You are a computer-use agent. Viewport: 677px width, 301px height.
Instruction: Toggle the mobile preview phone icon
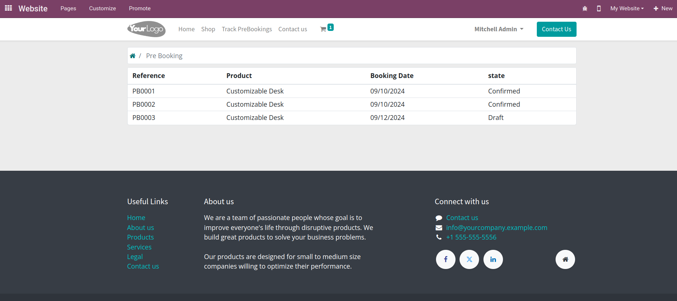click(x=599, y=8)
